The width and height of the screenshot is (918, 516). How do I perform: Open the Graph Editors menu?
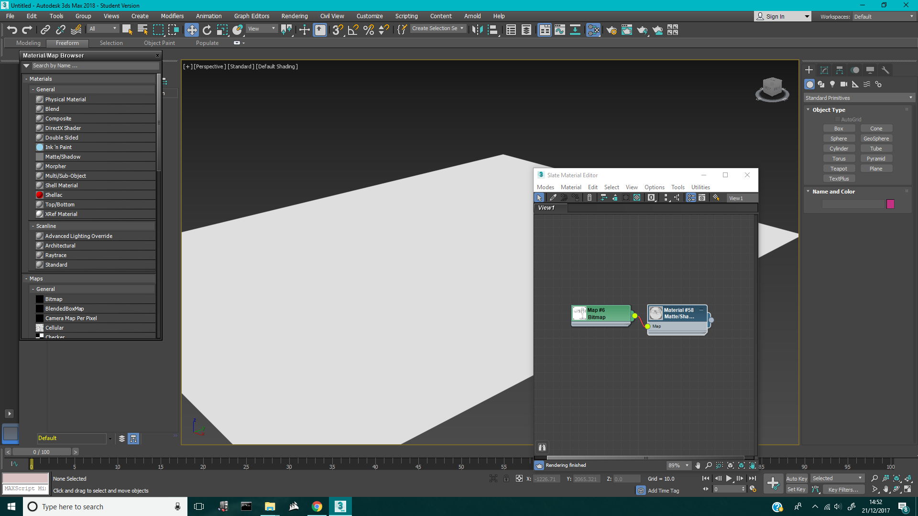[251, 16]
